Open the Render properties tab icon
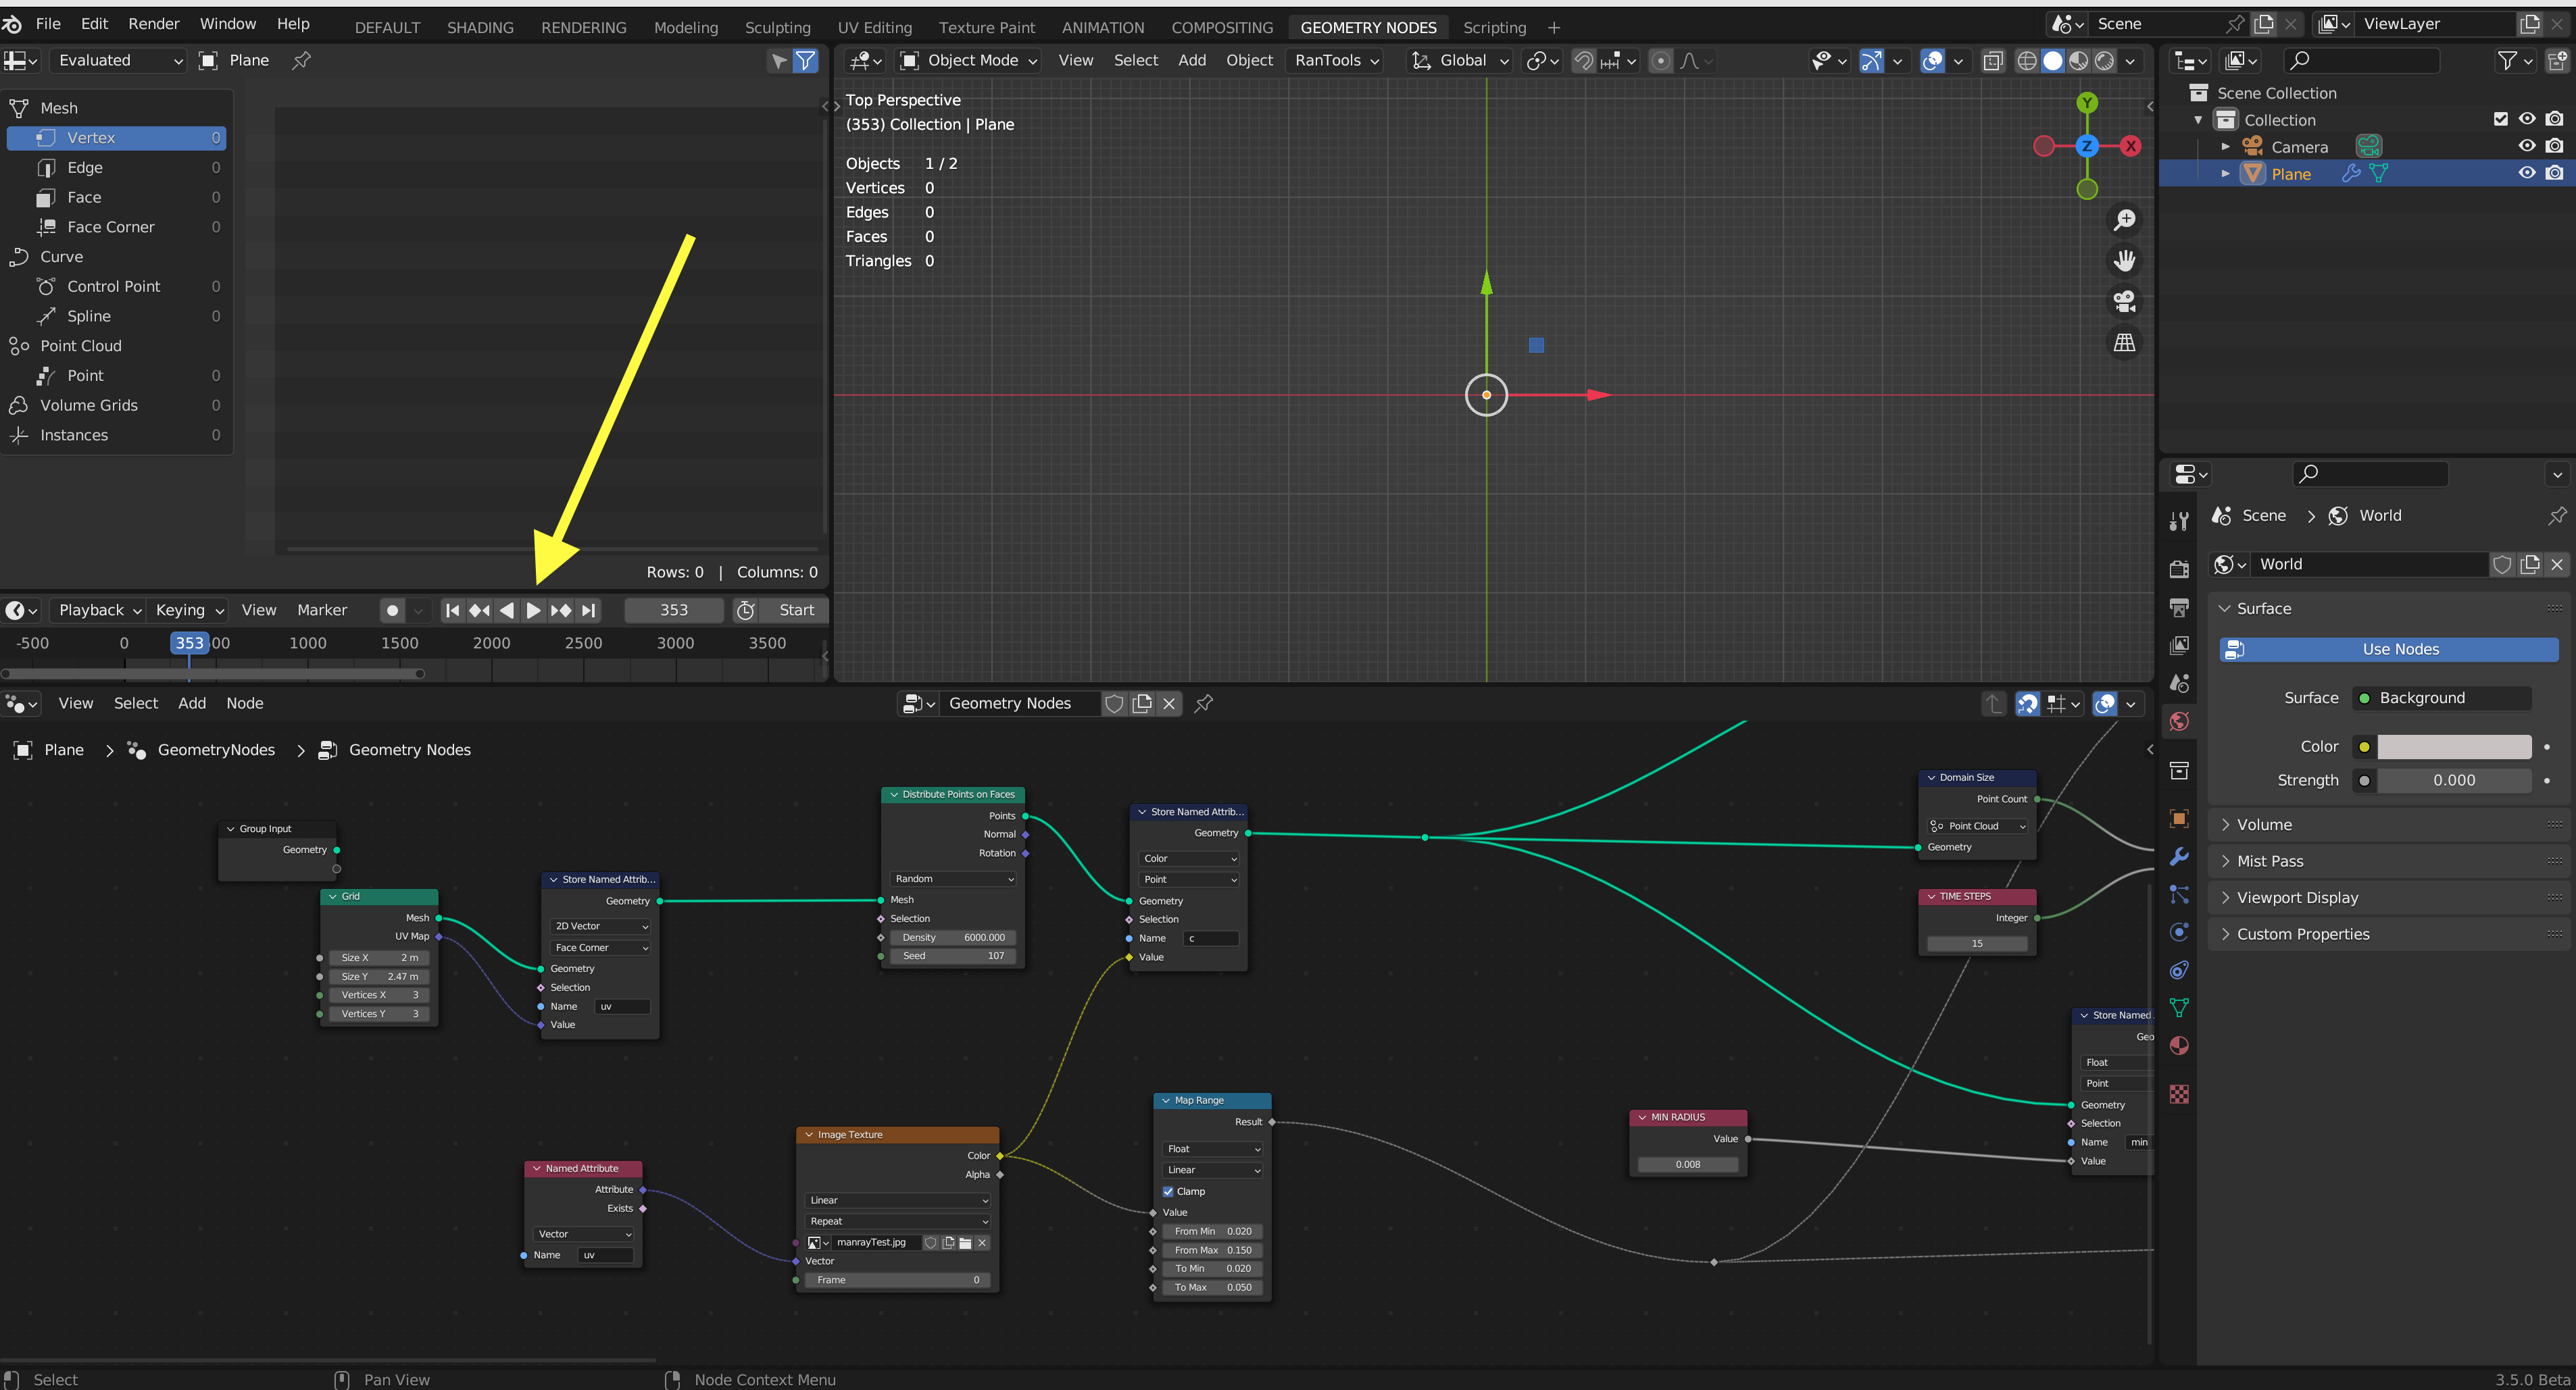The height and width of the screenshot is (1390, 2576). pyautogui.click(x=2179, y=569)
